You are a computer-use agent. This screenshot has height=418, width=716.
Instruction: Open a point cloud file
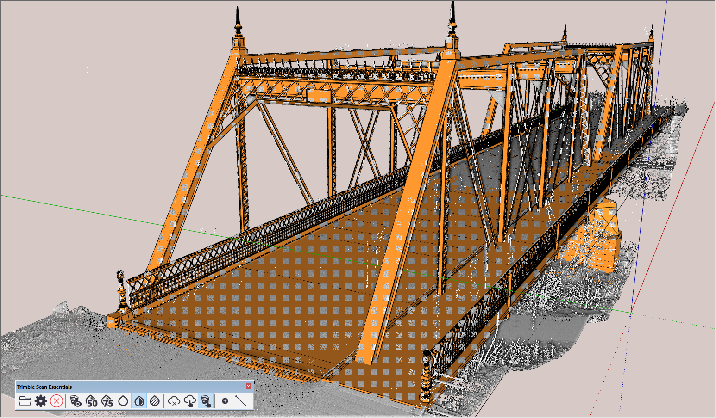25,401
